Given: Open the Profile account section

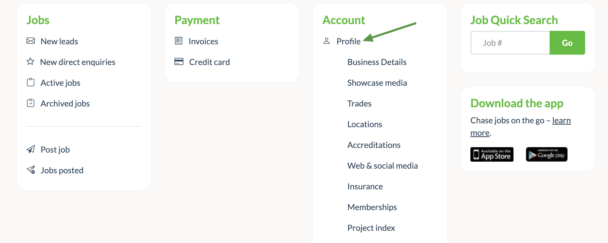Looking at the screenshot, I should (x=348, y=41).
